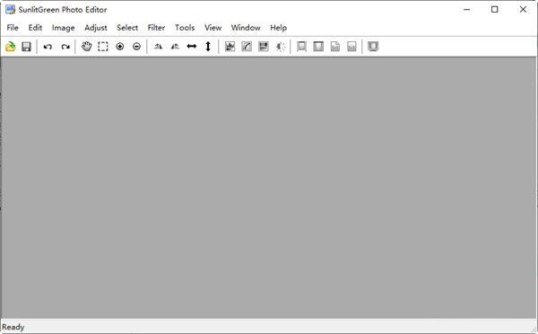Open the Filter menu
This screenshot has height=334, width=538.
pyautogui.click(x=156, y=28)
